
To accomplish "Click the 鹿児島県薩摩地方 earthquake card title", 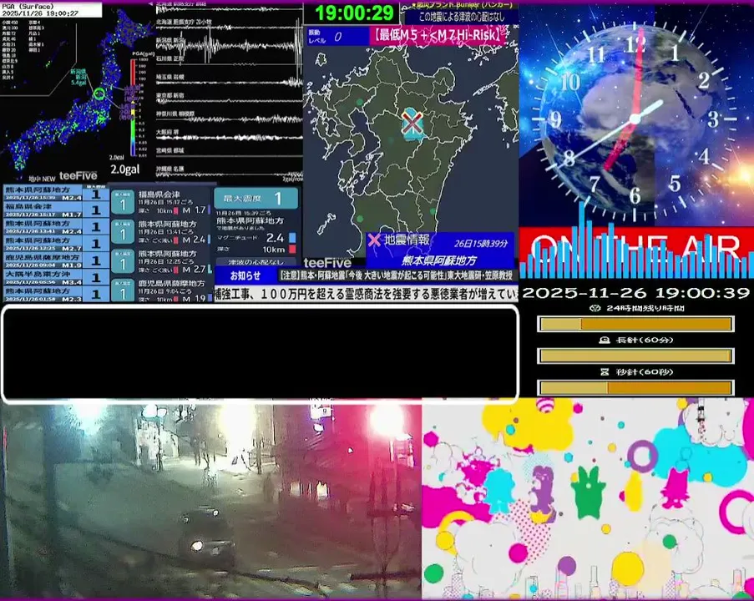I will [x=172, y=283].
